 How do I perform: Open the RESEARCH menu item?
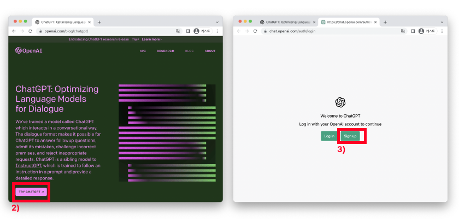click(x=166, y=51)
